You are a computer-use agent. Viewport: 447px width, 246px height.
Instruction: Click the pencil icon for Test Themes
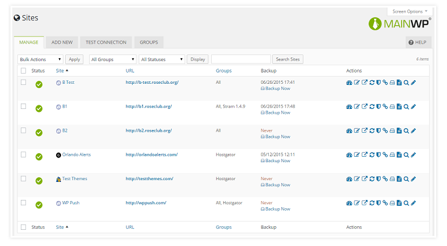[x=413, y=179]
